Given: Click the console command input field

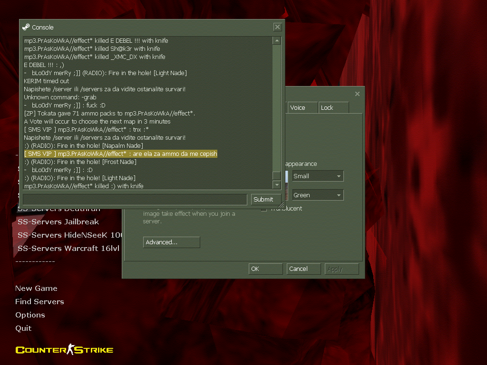Looking at the screenshot, I should pyautogui.click(x=135, y=199).
